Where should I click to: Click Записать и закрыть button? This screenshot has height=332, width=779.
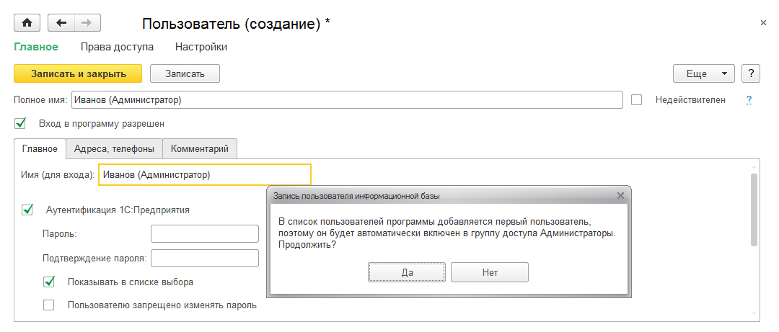click(x=78, y=73)
